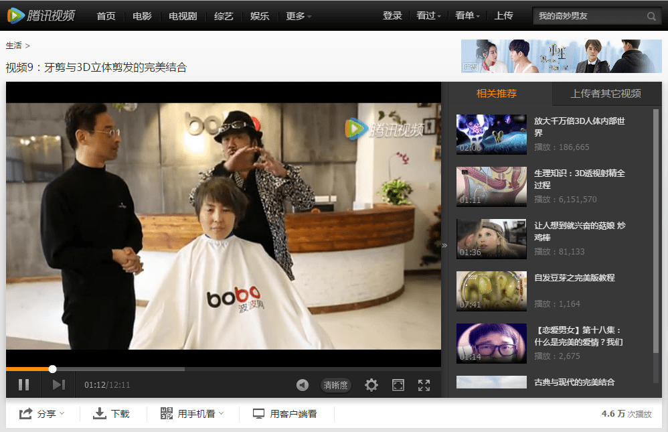668x432 pixels.
Task: Collapse the recommendations side panel
Action: [x=444, y=245]
